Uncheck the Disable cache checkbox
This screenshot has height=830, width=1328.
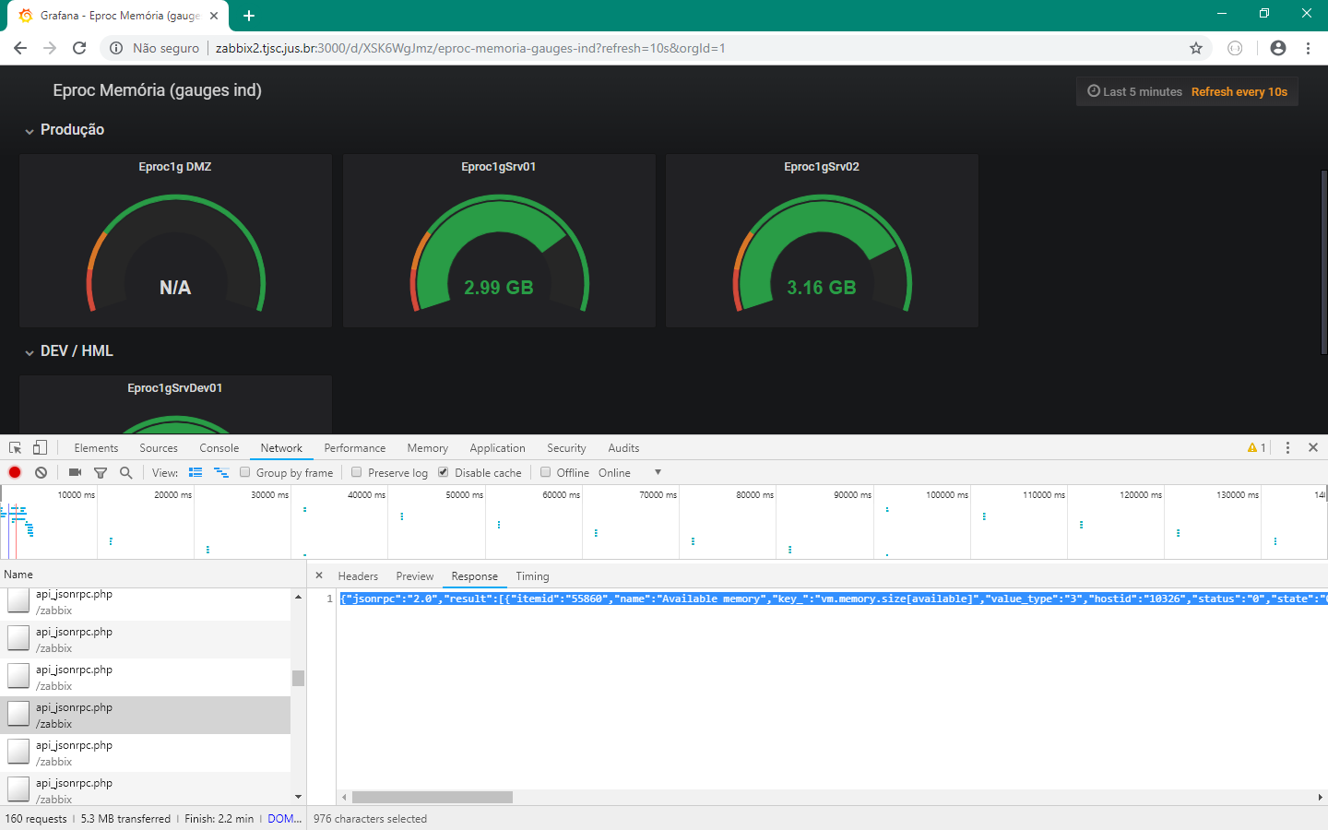(x=444, y=472)
